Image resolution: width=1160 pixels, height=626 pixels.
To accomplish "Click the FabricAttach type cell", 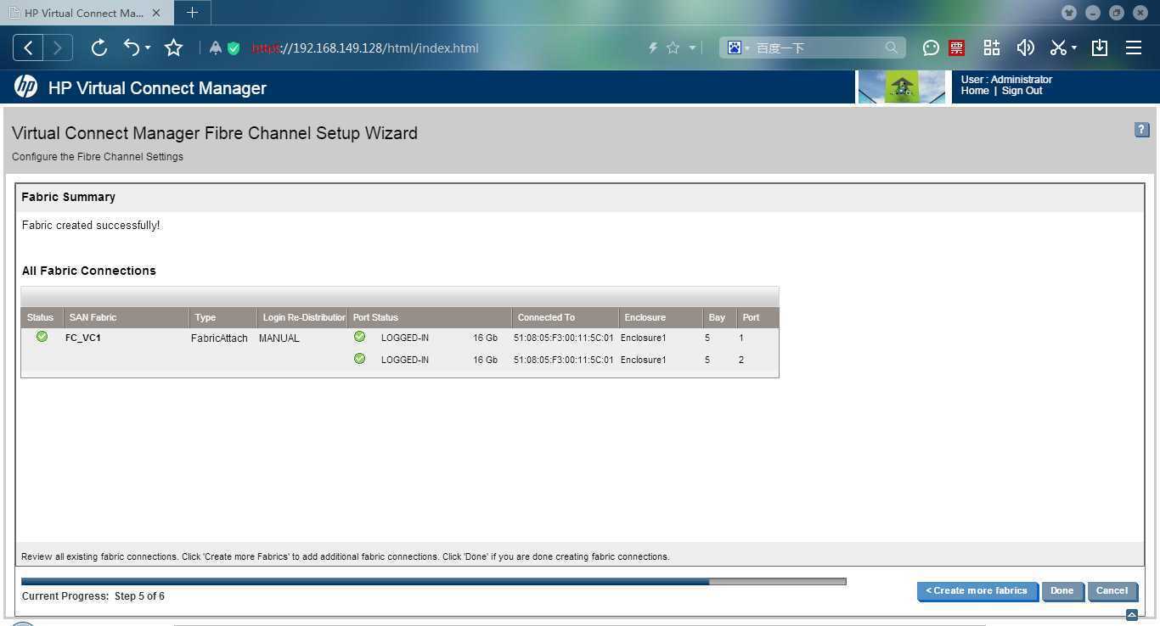I will 219,338.
